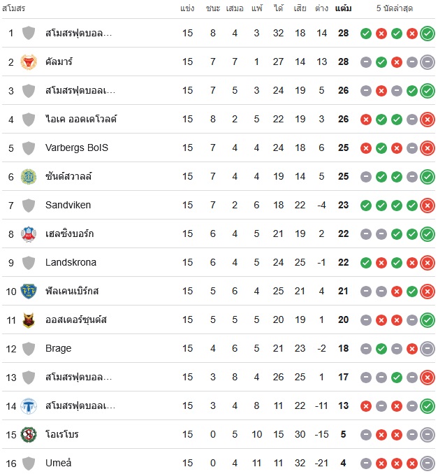The height and width of the screenshot is (474, 438).
Task: Click the Sundsvall club crest in row 6
Action: [29, 177]
